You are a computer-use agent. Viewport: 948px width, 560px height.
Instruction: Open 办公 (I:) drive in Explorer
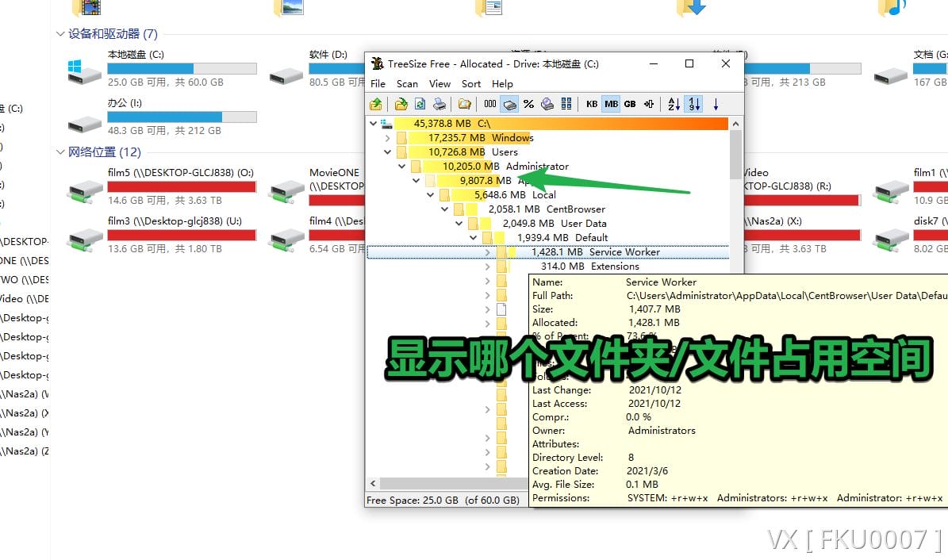pos(163,117)
